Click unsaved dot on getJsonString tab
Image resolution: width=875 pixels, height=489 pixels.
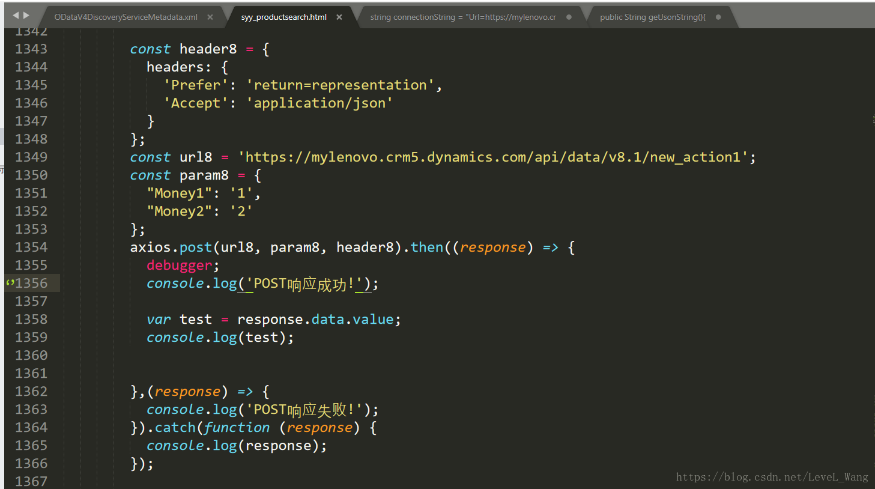tap(718, 17)
